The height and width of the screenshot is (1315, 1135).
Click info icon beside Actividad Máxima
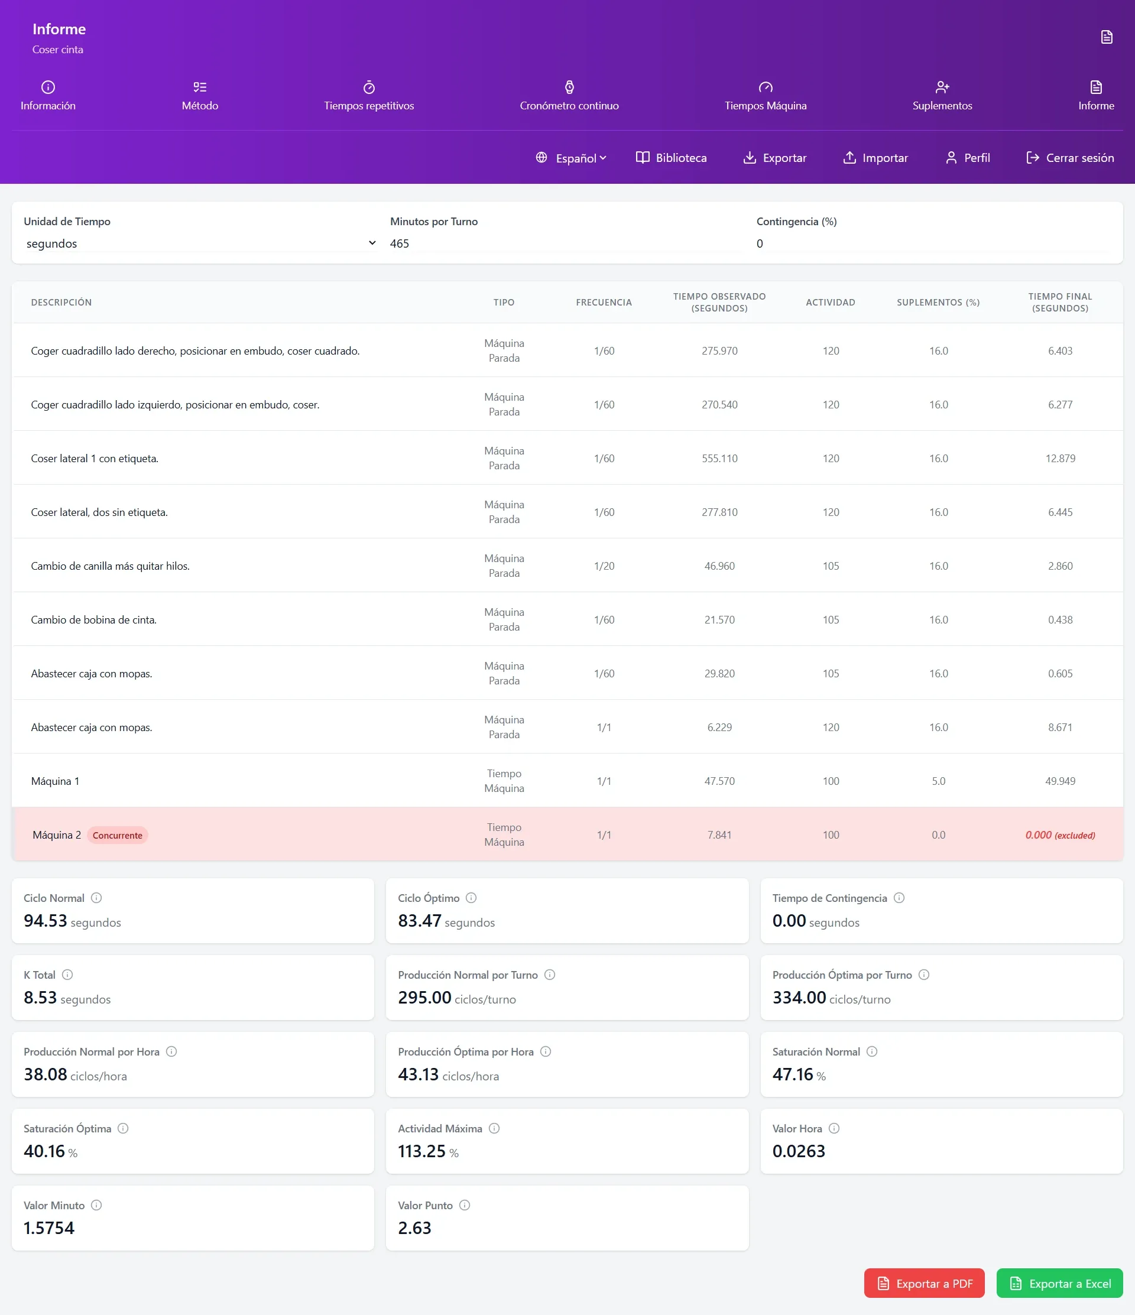(495, 1128)
